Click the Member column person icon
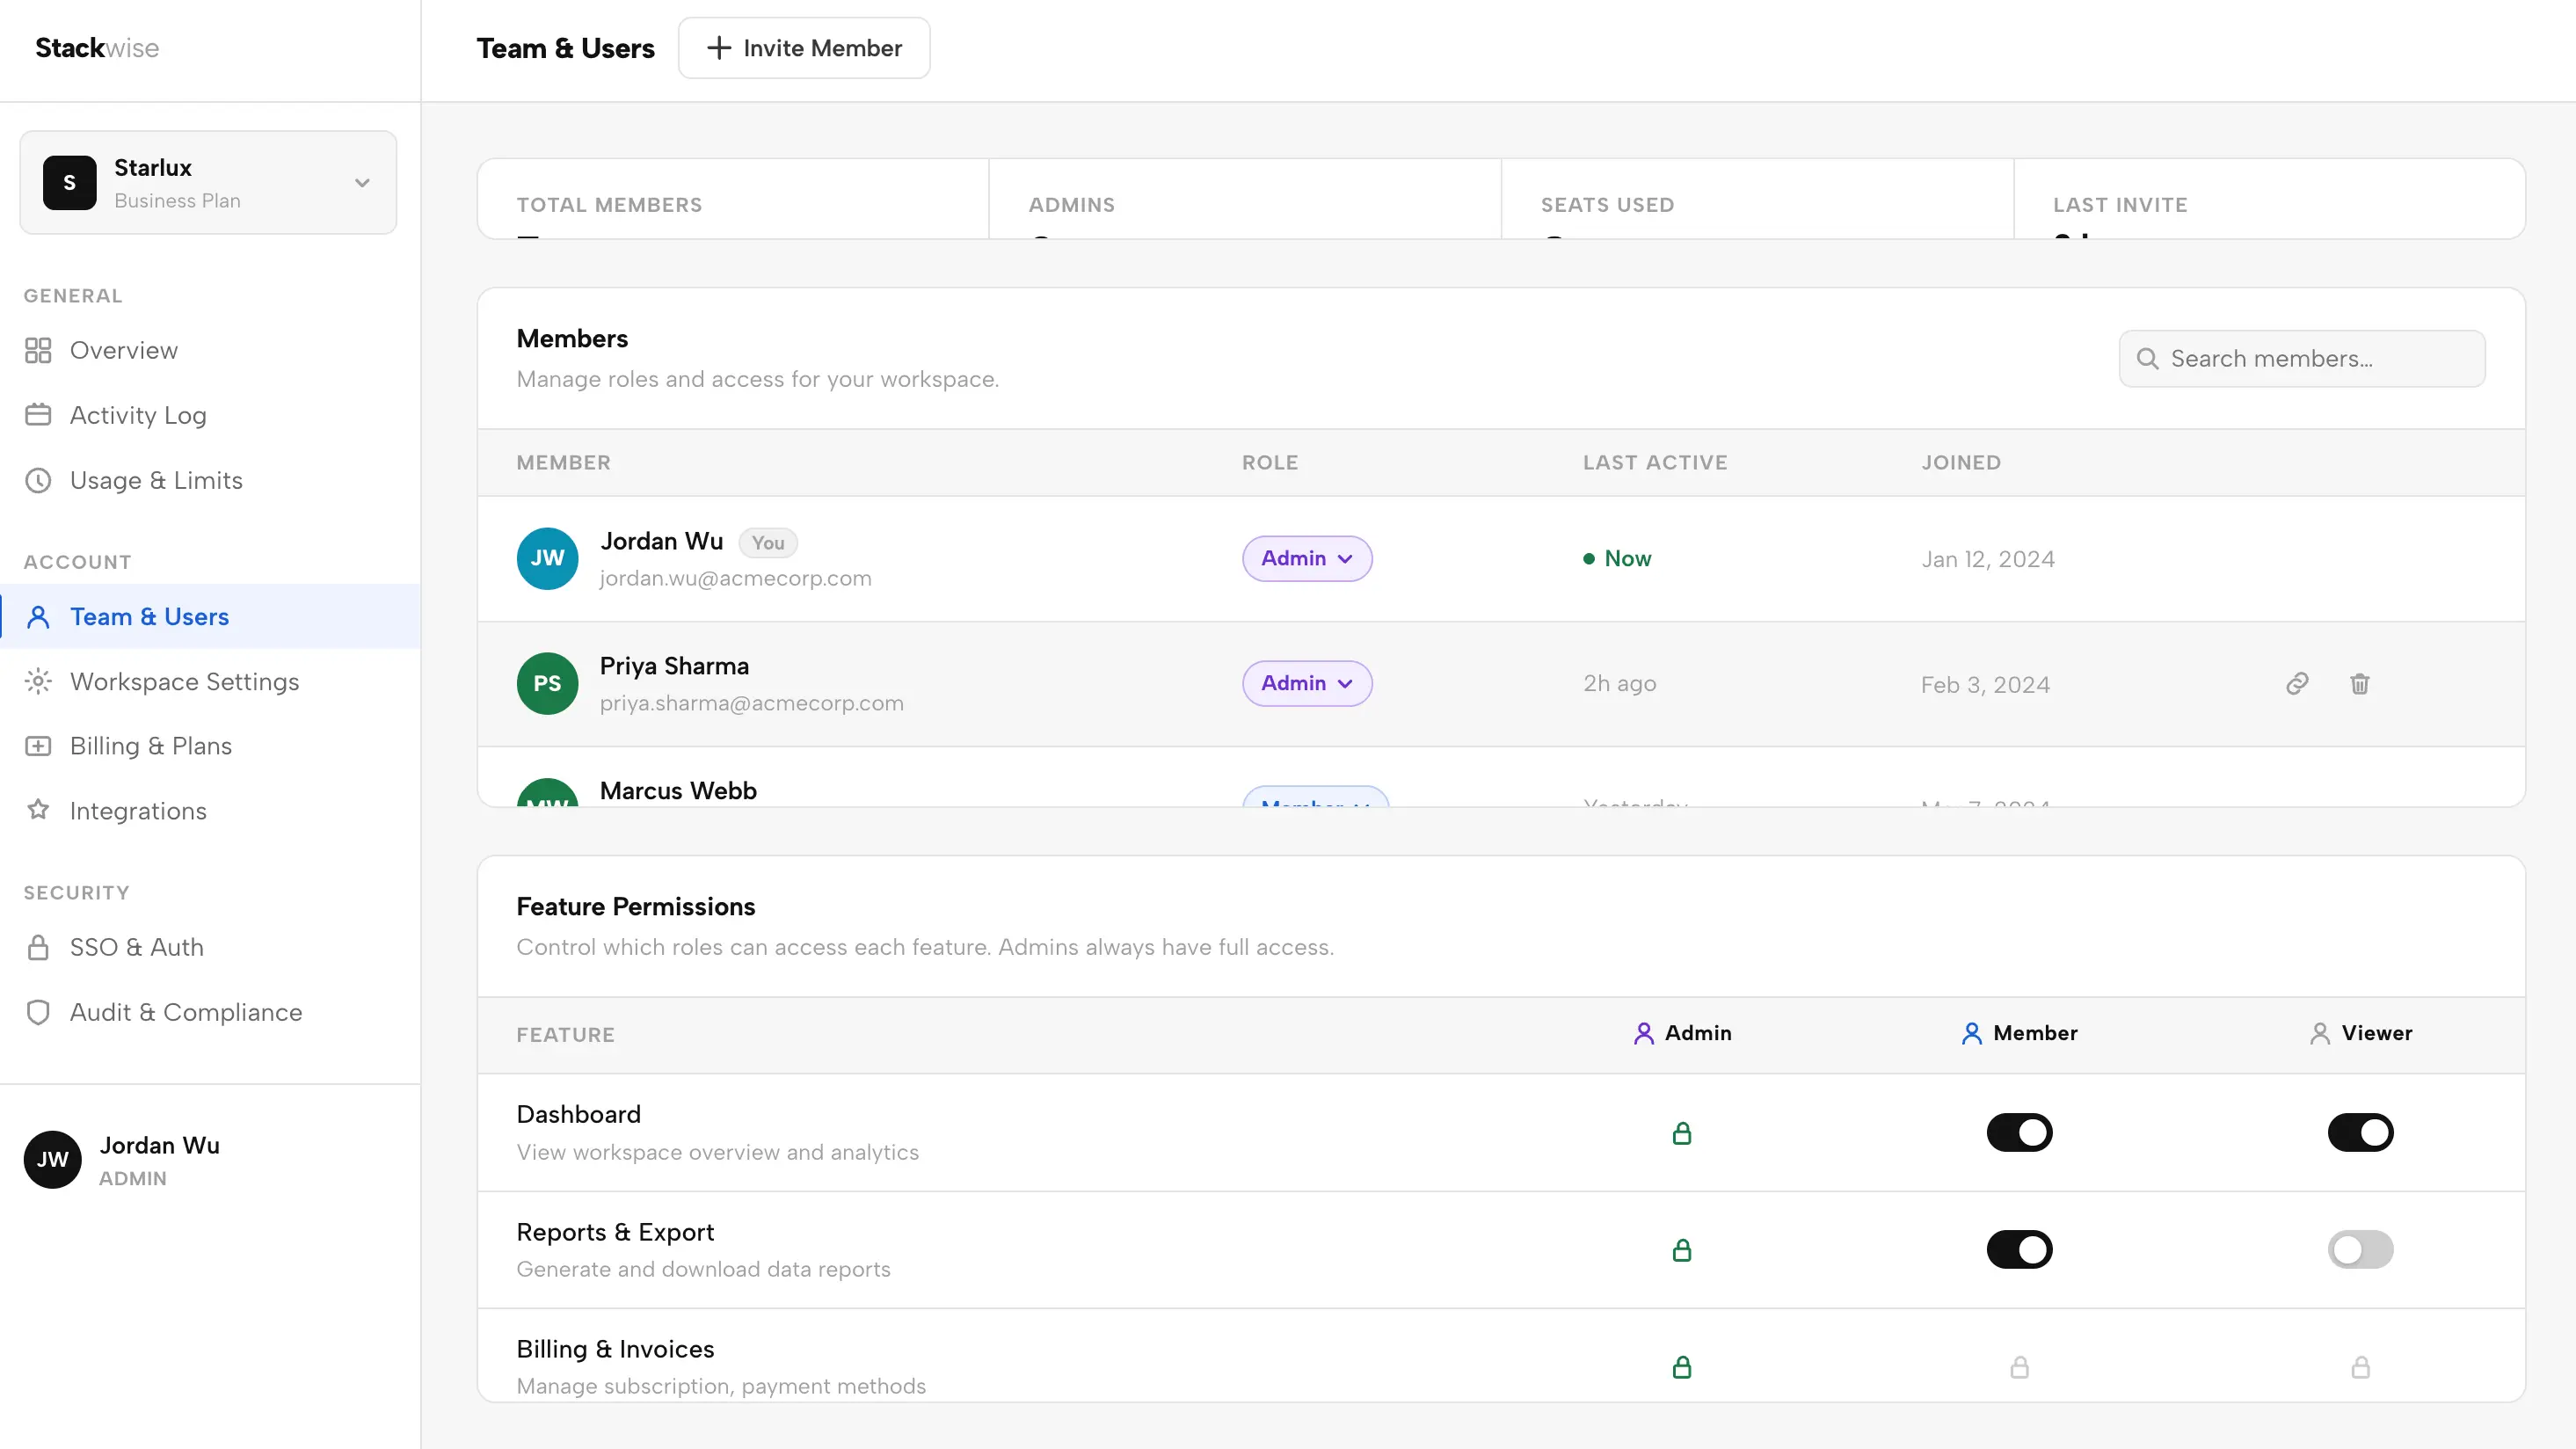Viewport: 2576px width, 1449px height. click(x=1972, y=1033)
